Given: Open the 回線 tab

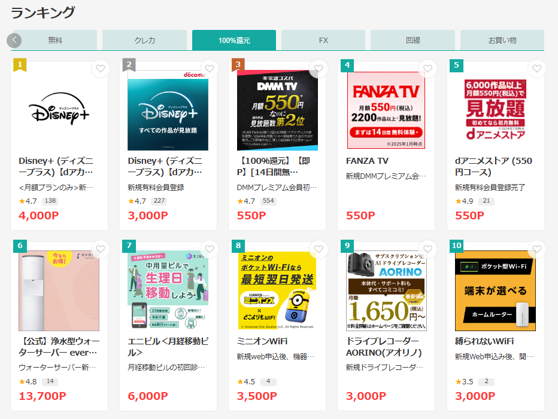Looking at the screenshot, I should click(413, 40).
